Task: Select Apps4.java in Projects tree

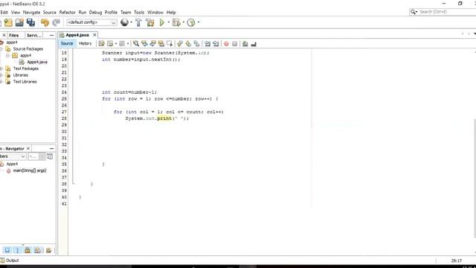Action: click(x=37, y=62)
